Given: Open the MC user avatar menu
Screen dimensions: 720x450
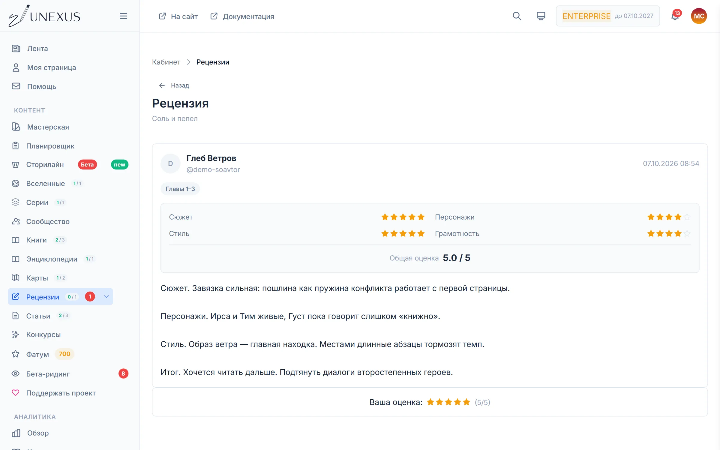Looking at the screenshot, I should 699,16.
